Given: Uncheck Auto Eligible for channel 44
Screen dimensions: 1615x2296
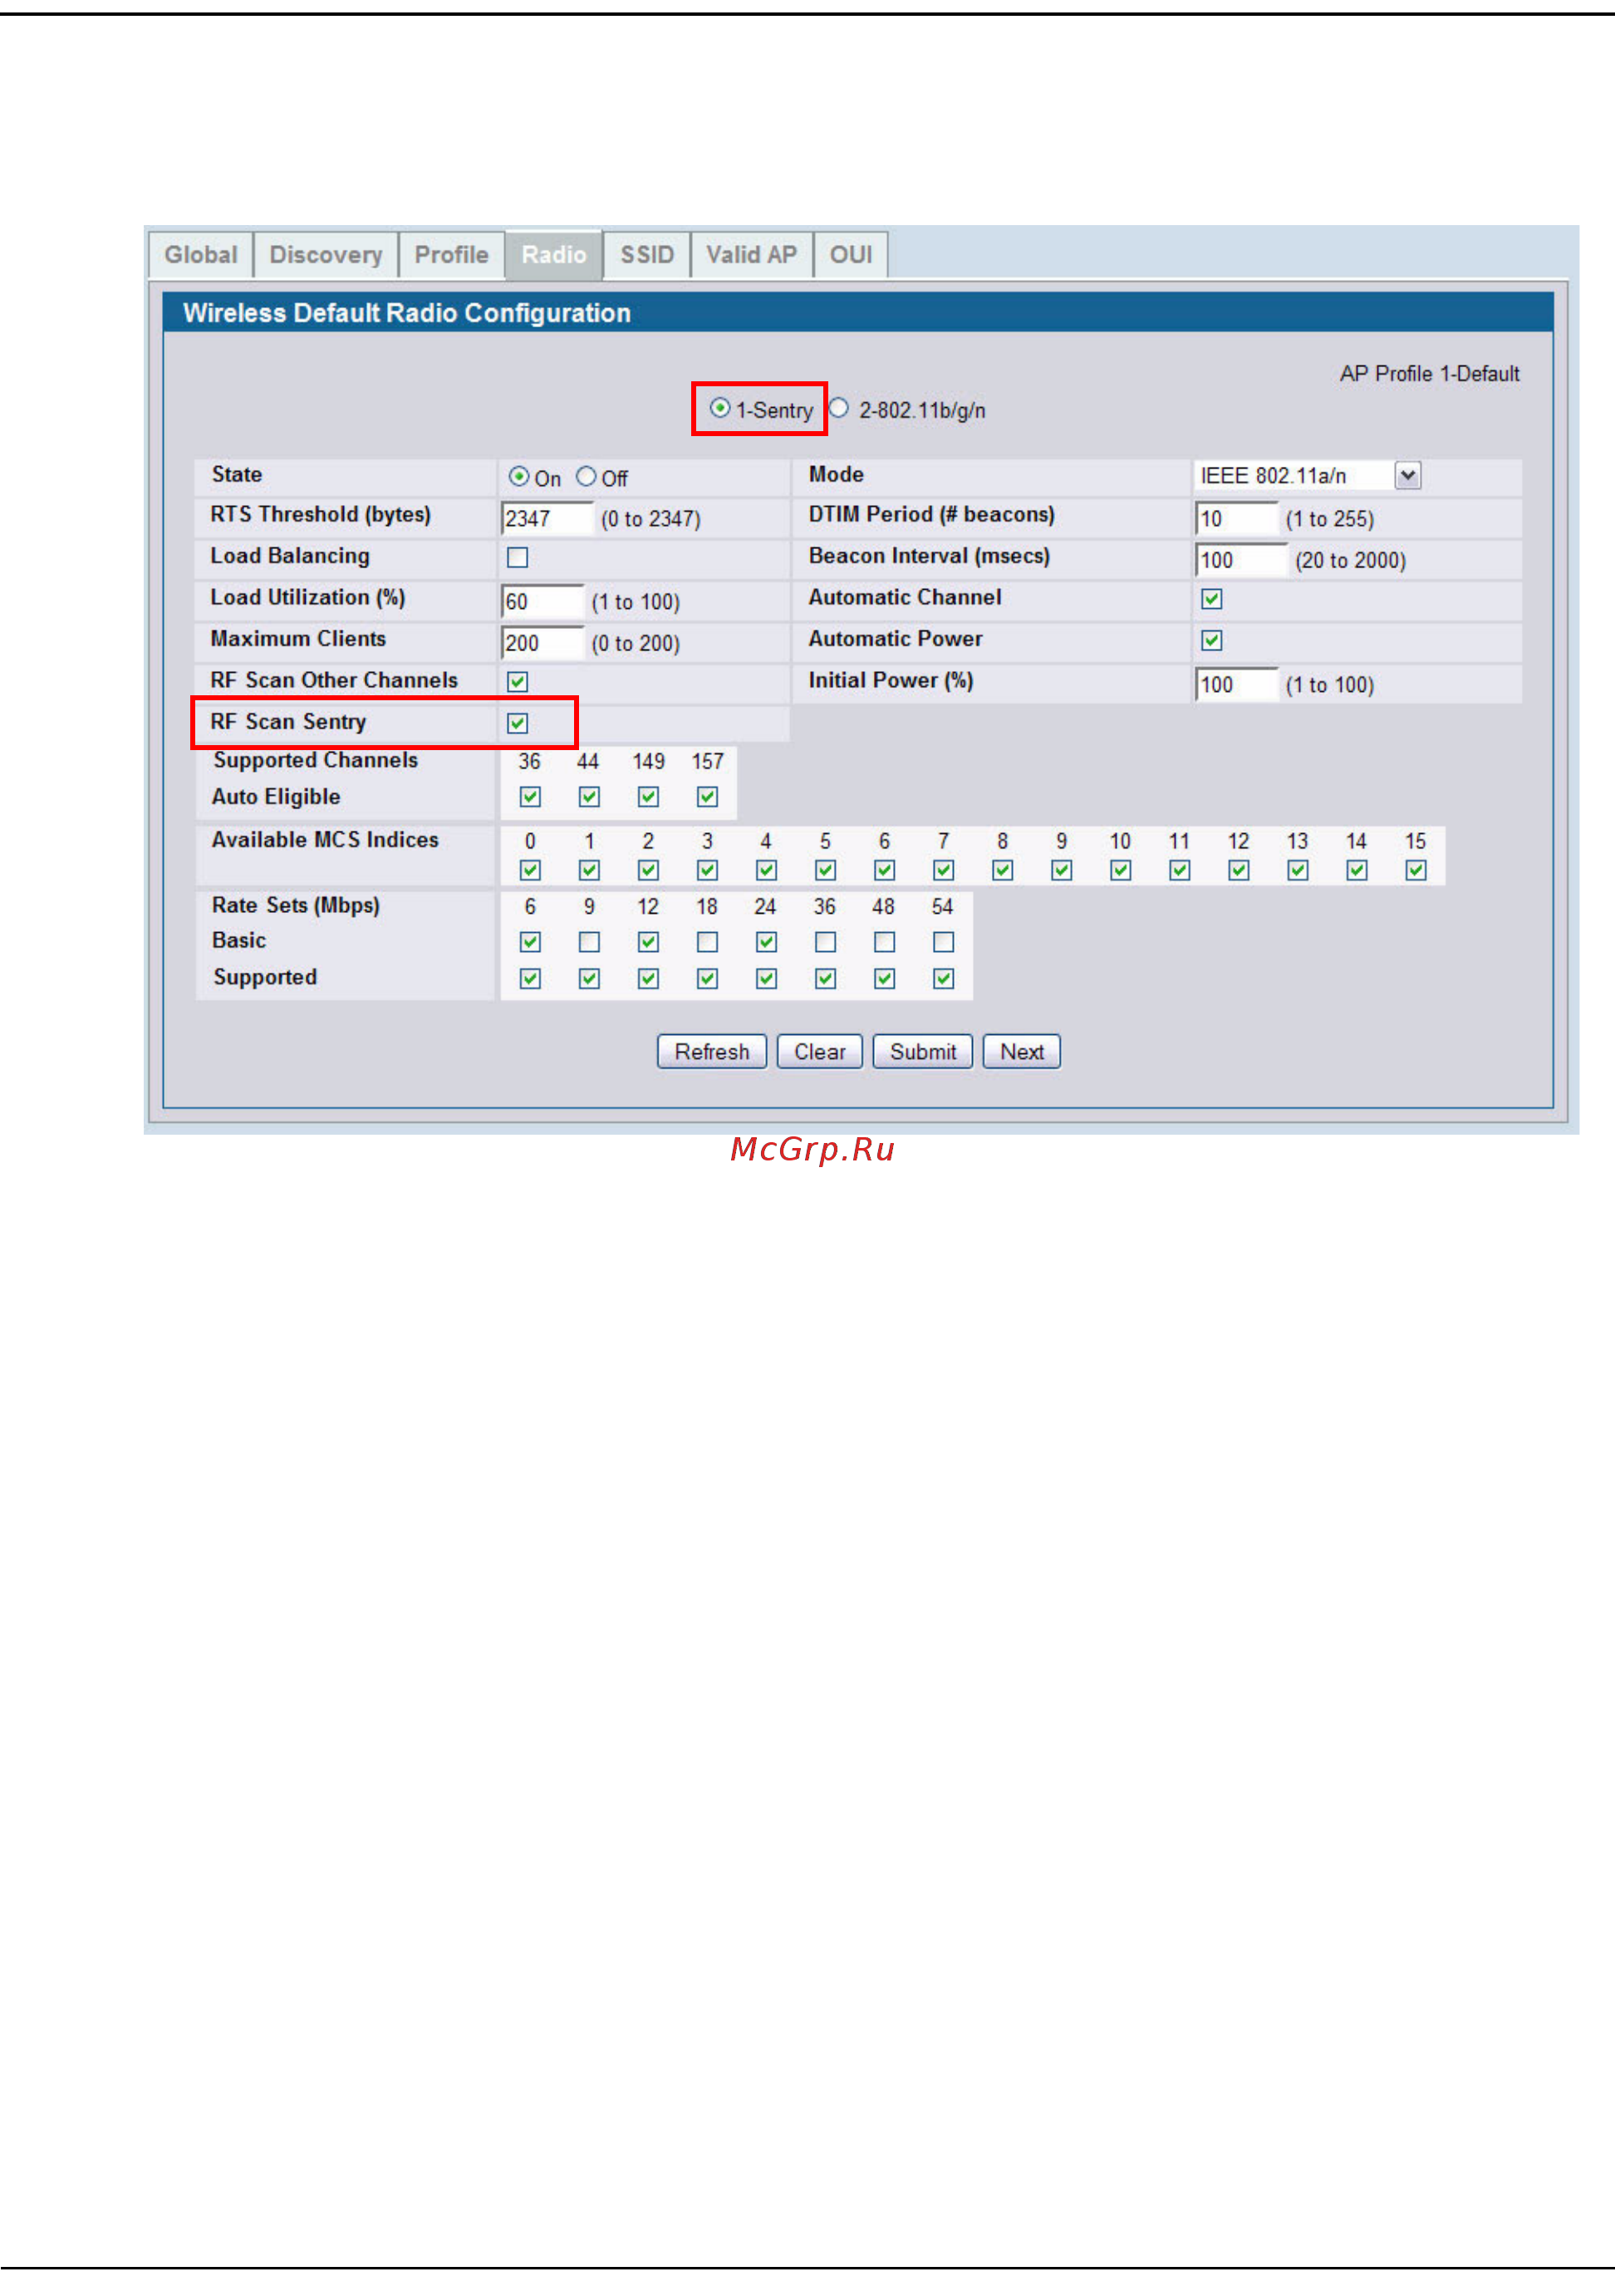Looking at the screenshot, I should (589, 797).
